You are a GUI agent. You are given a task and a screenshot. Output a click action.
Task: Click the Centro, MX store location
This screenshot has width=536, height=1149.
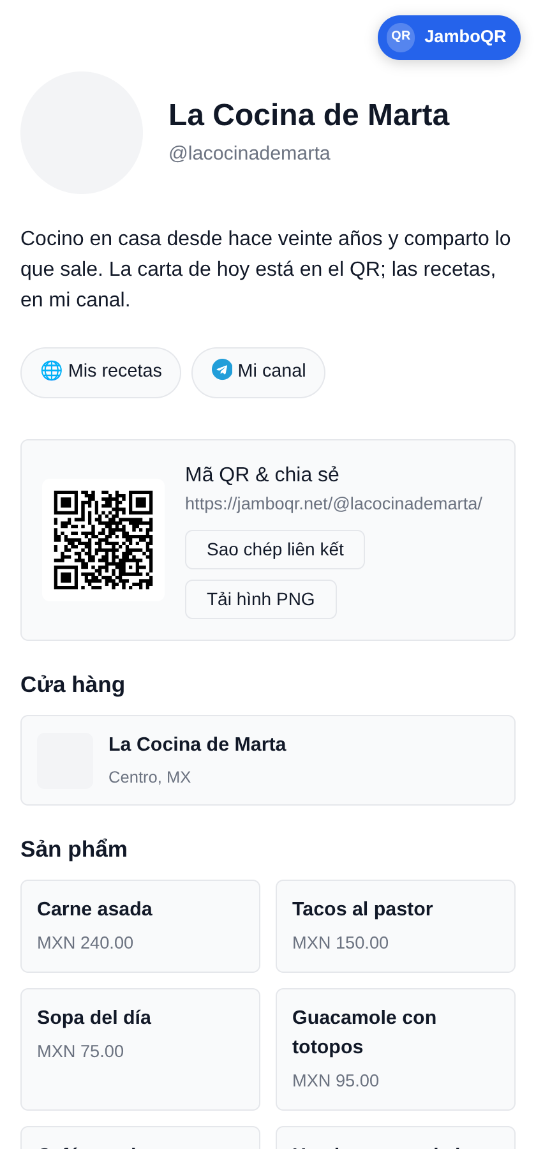(x=150, y=777)
